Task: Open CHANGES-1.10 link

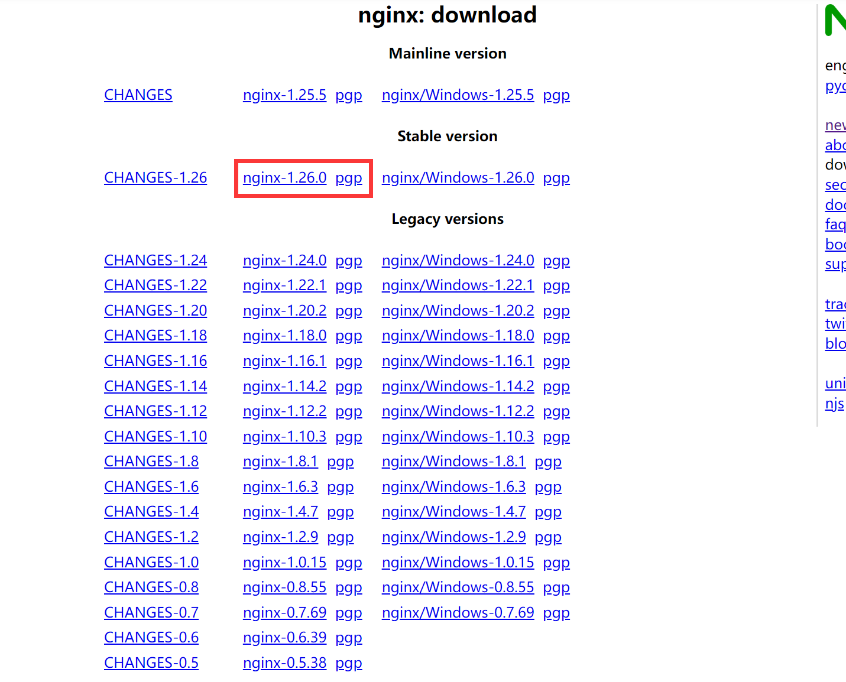Action: point(155,437)
